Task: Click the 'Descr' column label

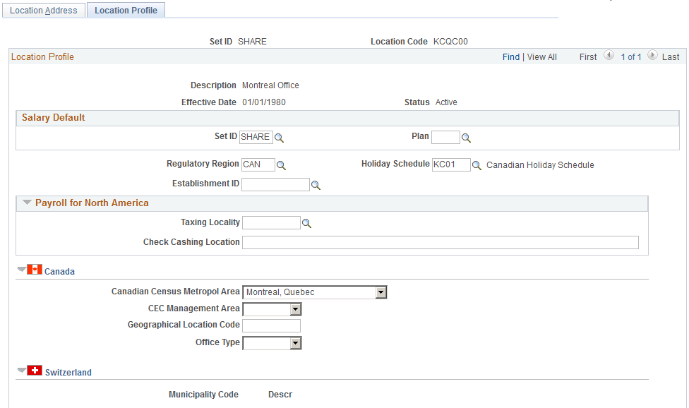Action: [280, 395]
